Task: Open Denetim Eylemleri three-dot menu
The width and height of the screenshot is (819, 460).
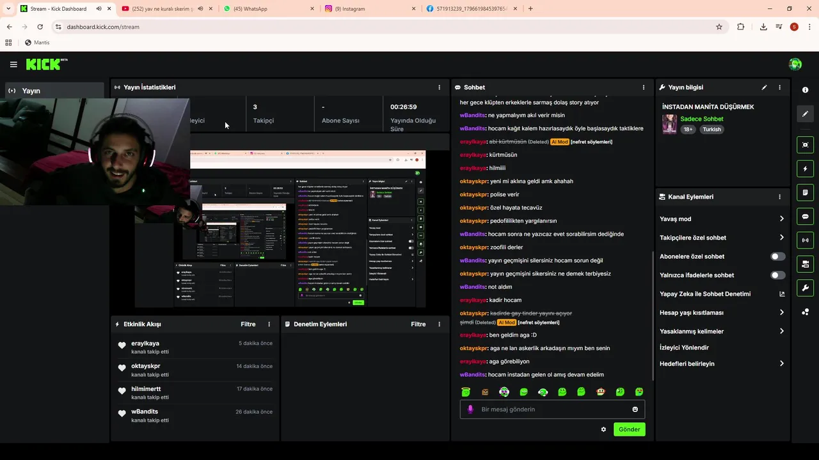Action: 439,324
